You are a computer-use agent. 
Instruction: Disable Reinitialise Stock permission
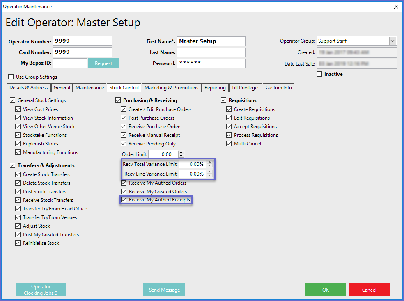(18, 243)
